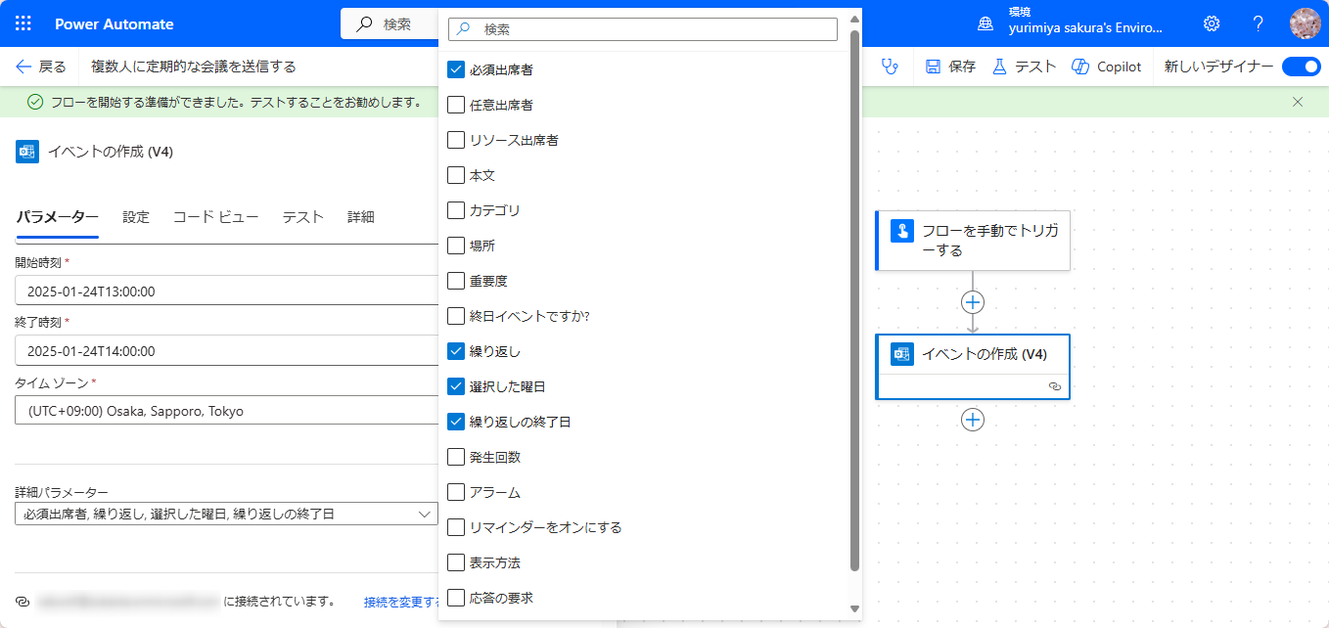The image size is (1329, 628).
Task: Switch to the 詳細 tab
Action: point(360,217)
